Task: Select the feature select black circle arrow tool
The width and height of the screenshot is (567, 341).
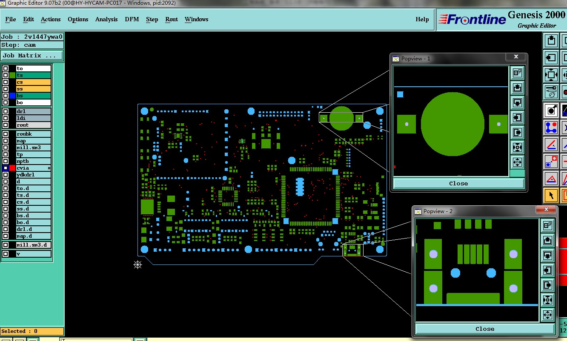Action: pyautogui.click(x=552, y=110)
